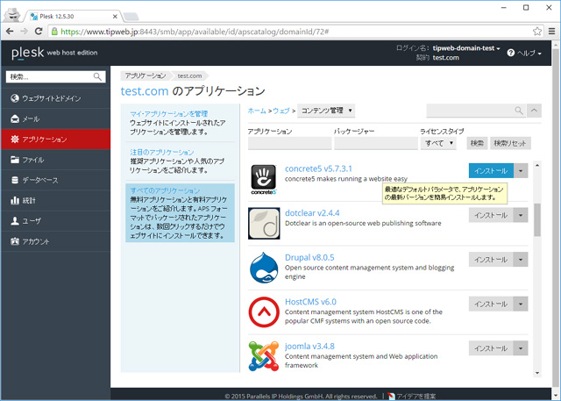
Task: Install concrete5 with インストール button
Action: pos(491,171)
